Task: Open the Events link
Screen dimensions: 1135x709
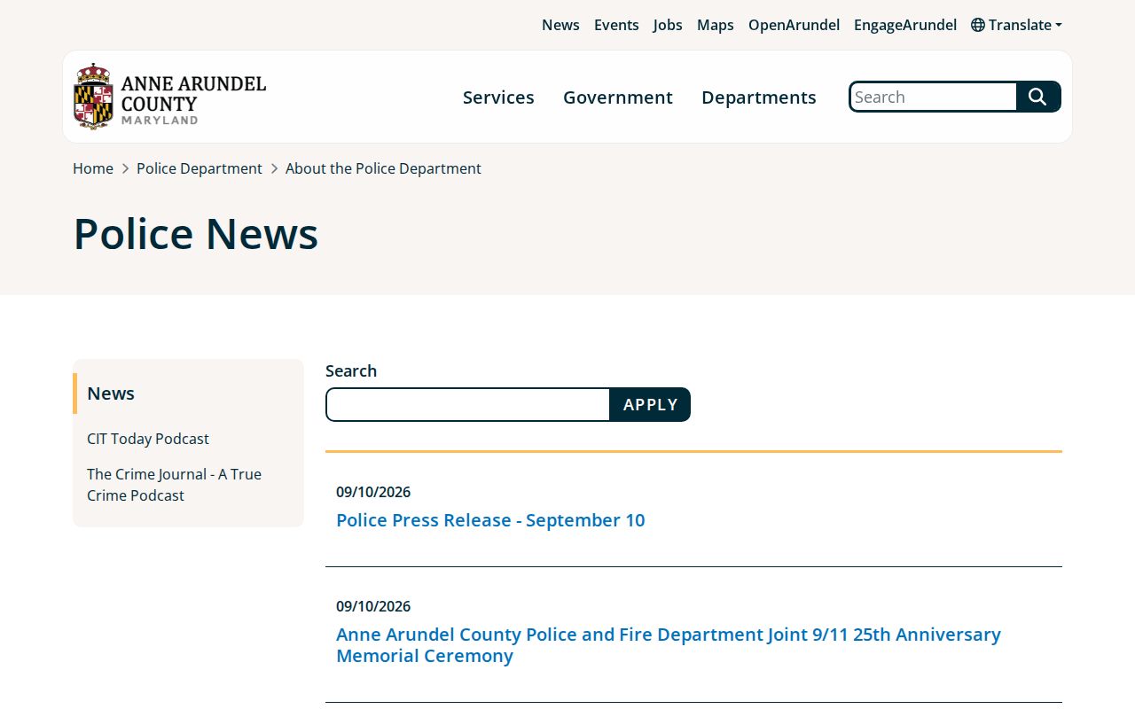Action: tap(616, 25)
